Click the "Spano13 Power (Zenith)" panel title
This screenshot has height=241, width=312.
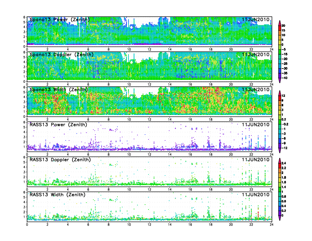[x=59, y=19]
